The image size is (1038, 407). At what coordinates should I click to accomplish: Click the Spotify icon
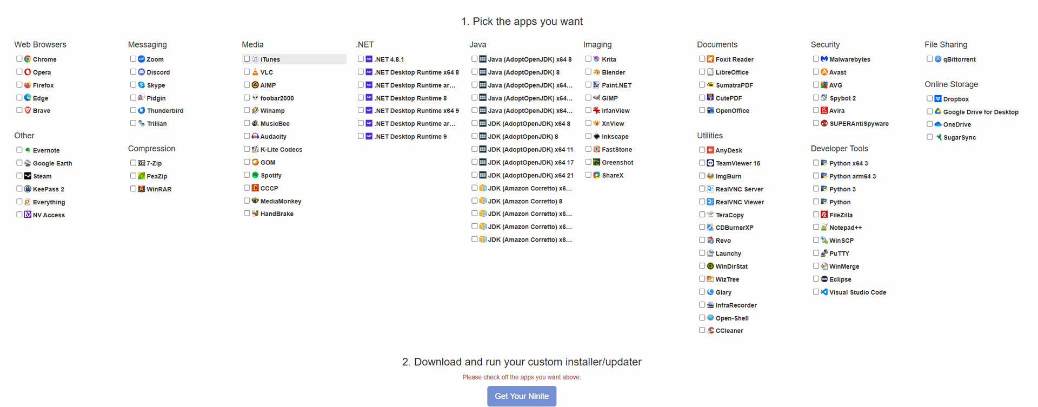(255, 175)
